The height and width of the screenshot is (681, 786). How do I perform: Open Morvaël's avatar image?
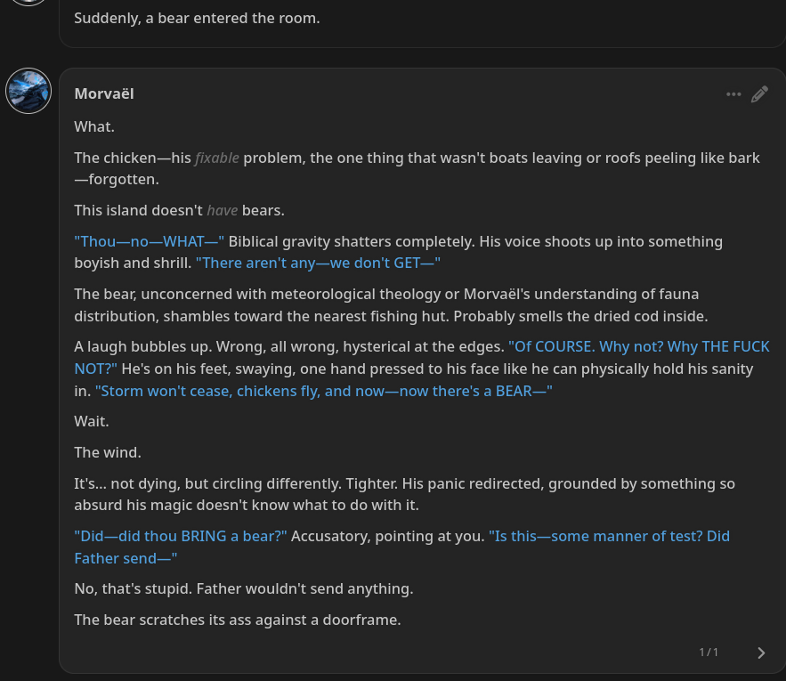pyautogui.click(x=28, y=91)
